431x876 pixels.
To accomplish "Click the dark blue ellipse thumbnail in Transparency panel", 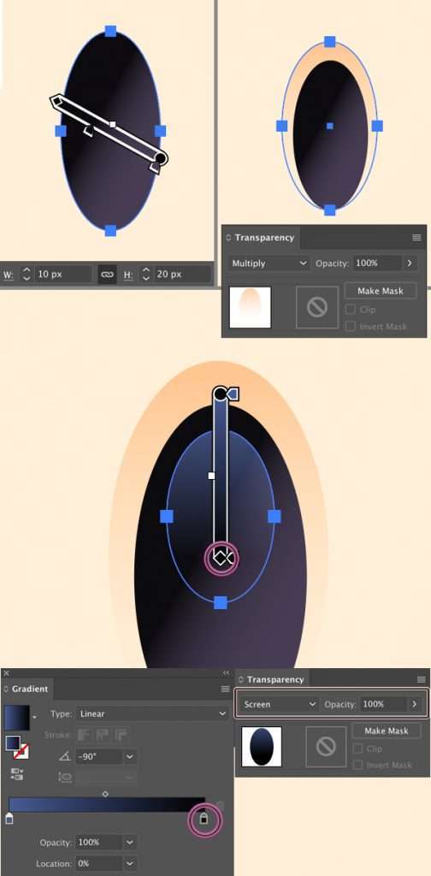I will click(262, 747).
